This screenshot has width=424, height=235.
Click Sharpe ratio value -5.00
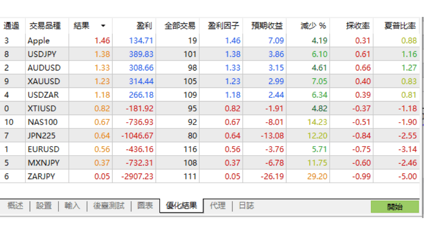[408, 176]
